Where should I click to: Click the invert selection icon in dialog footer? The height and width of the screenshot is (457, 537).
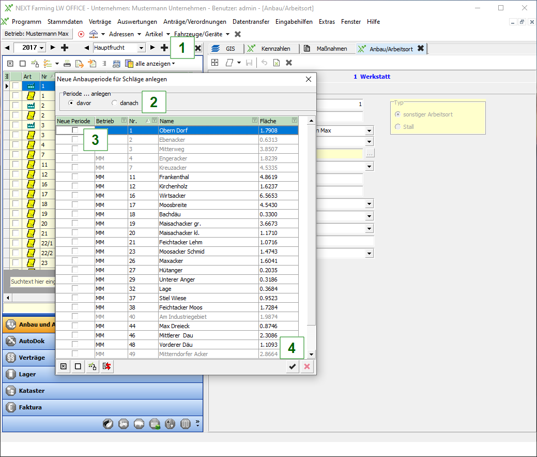93,366
